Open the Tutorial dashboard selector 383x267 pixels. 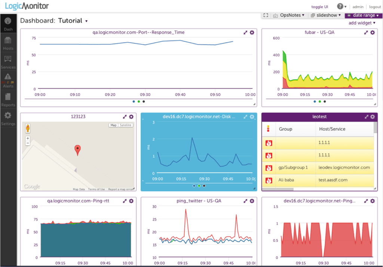coord(73,21)
